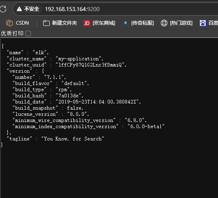Click the "tagline" key text

pyautogui.click(x=19, y=139)
